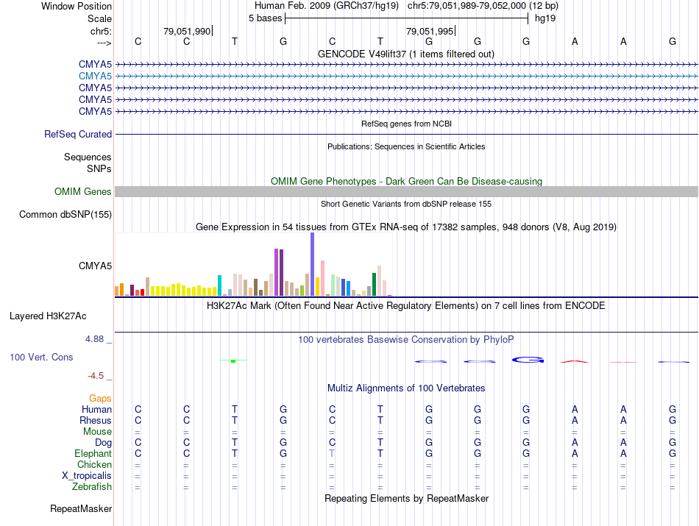Click the GENCODE V49lift37 track title
Screen dimensions: 699x526
click(x=406, y=54)
